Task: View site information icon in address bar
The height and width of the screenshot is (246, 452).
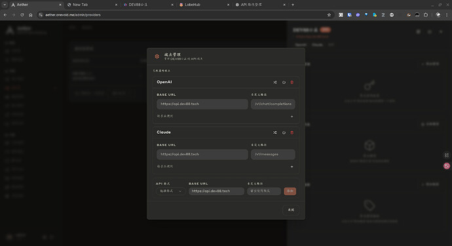Action: point(41,14)
